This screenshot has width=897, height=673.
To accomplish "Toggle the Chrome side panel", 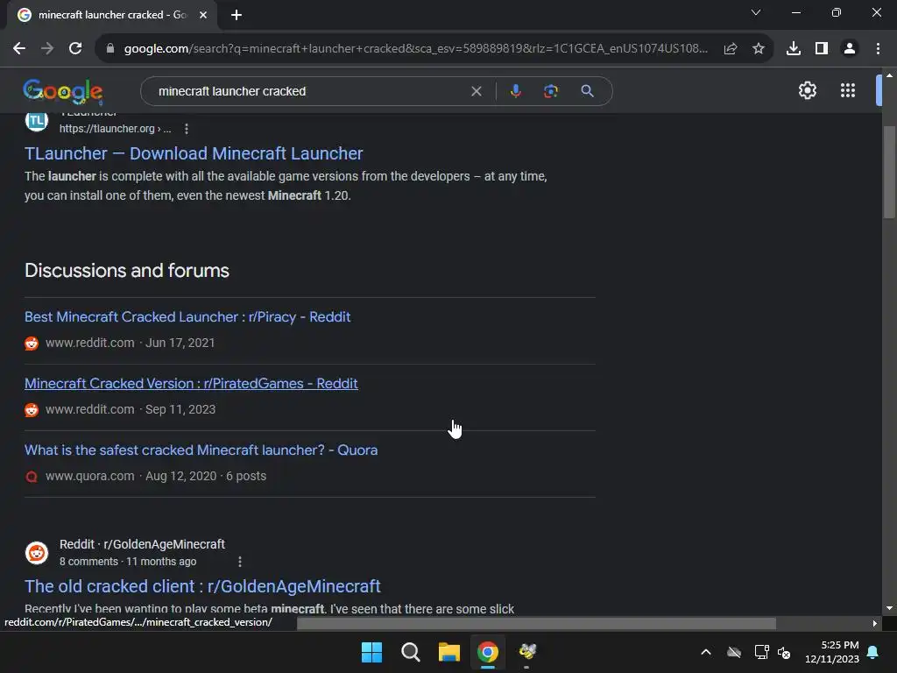I will pos(822,49).
